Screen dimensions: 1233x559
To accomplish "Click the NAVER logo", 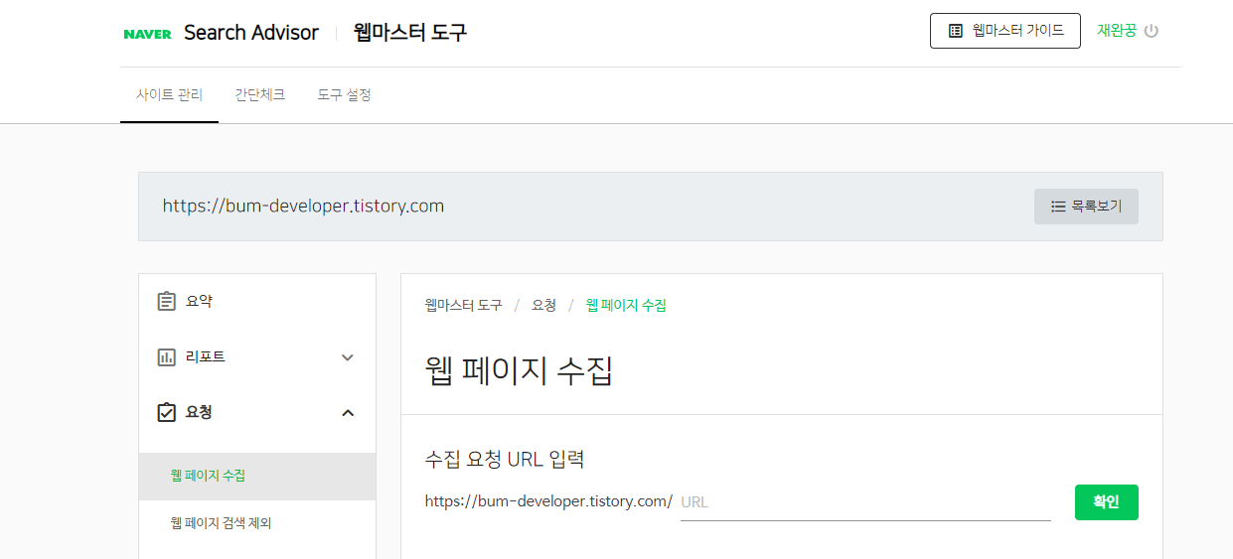I will click(x=147, y=34).
